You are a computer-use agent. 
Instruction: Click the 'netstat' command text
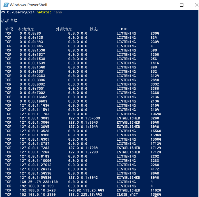(44, 12)
